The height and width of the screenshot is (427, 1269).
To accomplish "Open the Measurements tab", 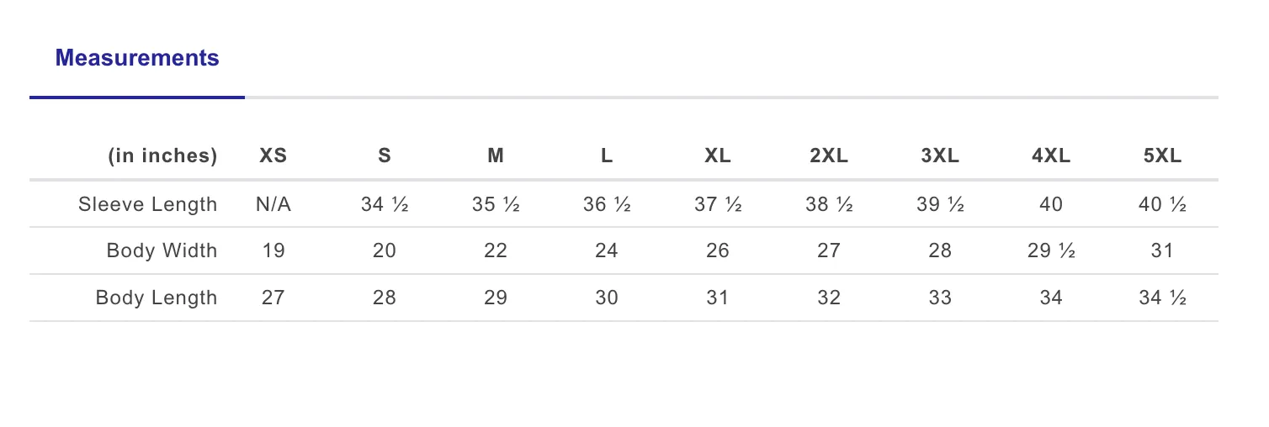I will (x=137, y=58).
